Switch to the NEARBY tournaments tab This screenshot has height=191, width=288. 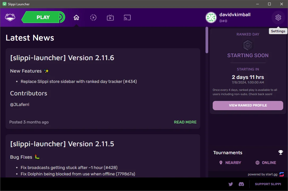click(230, 162)
